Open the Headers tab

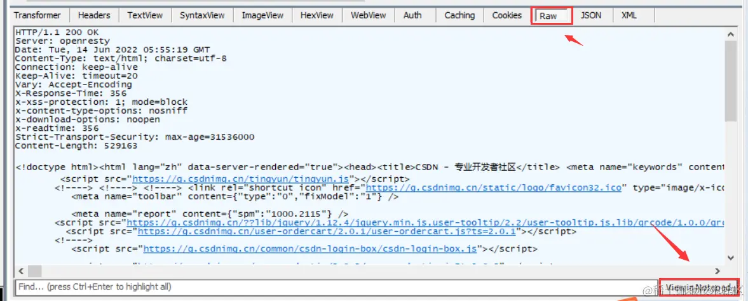pyautogui.click(x=94, y=15)
